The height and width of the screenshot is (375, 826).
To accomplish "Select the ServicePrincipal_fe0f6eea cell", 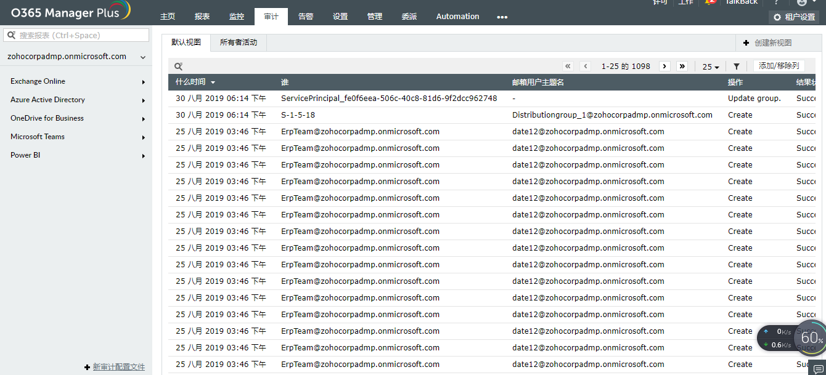I will (389, 99).
